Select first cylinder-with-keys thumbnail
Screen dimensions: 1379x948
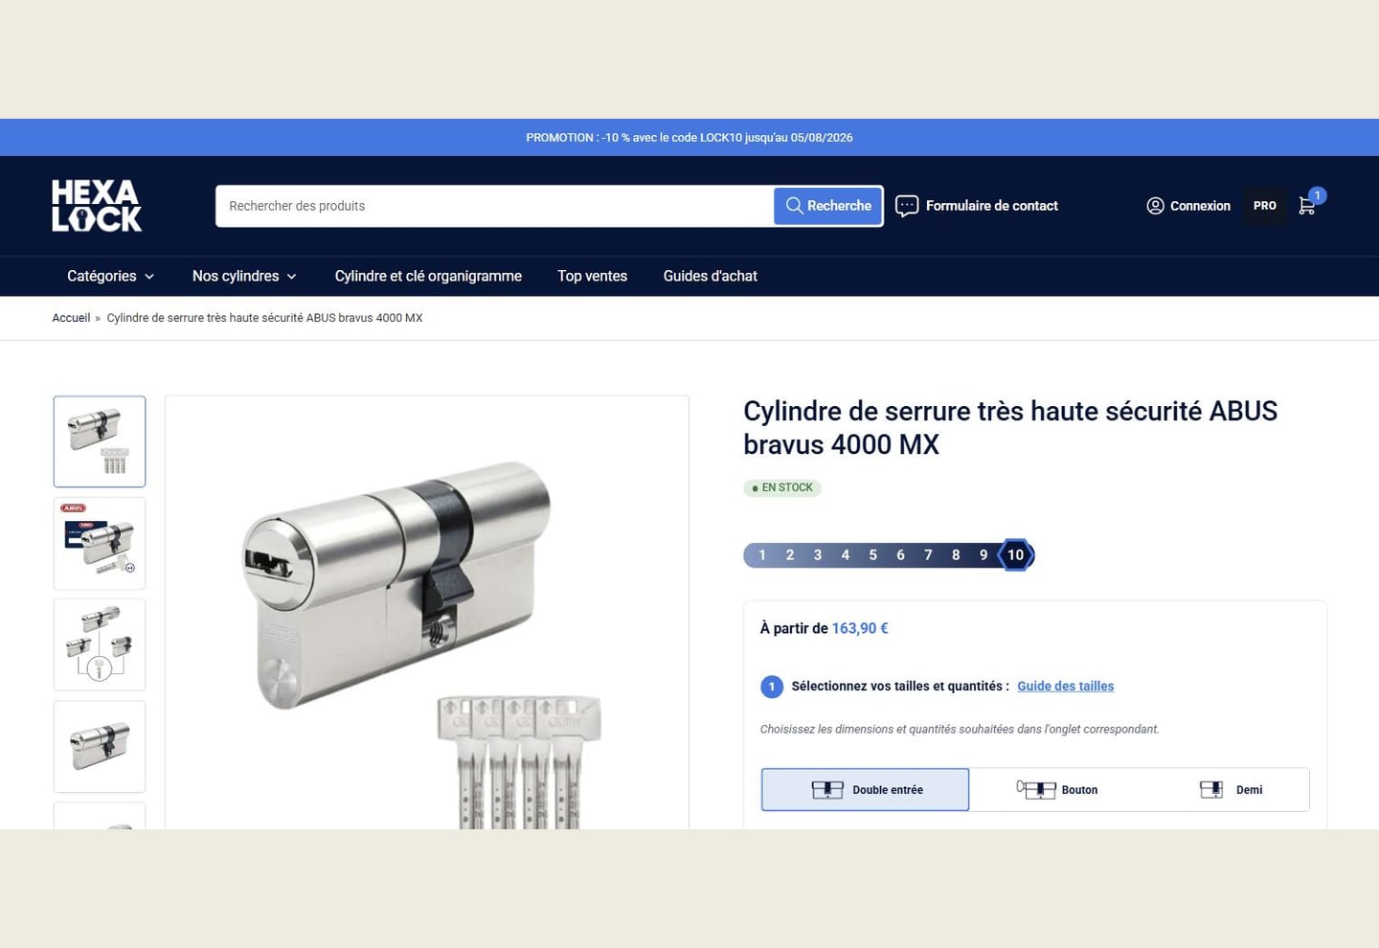(x=100, y=441)
